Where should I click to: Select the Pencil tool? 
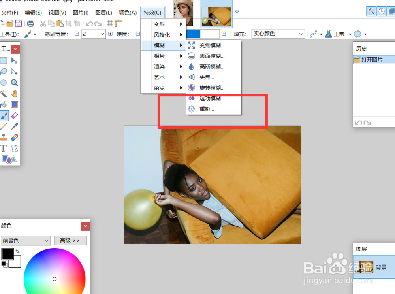[4, 126]
